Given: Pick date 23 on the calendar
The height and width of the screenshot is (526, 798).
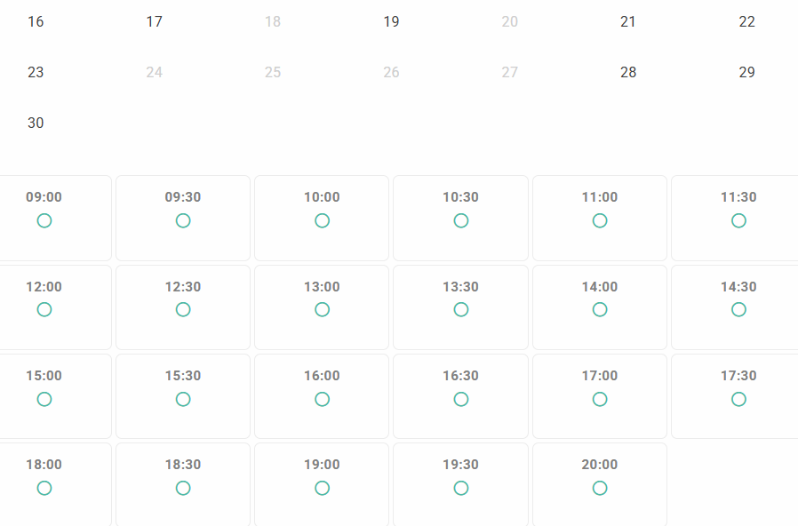Looking at the screenshot, I should pyautogui.click(x=36, y=72).
